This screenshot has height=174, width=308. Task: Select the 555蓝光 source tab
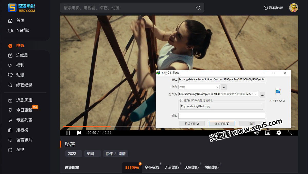click(132, 167)
